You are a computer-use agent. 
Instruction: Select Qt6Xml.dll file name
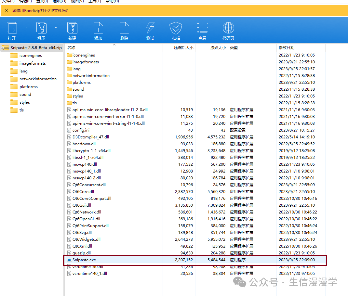(82, 246)
